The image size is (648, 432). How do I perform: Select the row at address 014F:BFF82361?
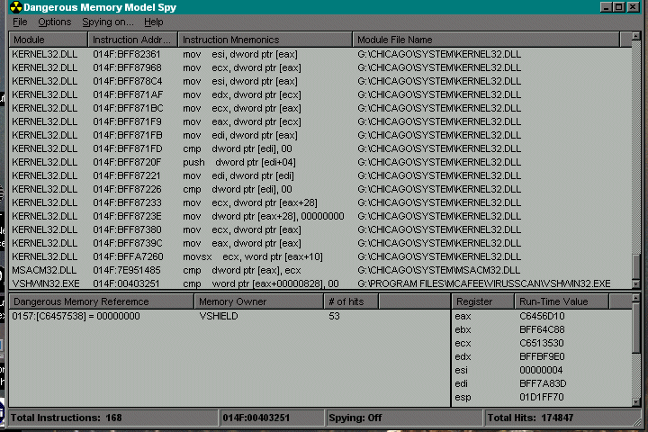pos(320,54)
